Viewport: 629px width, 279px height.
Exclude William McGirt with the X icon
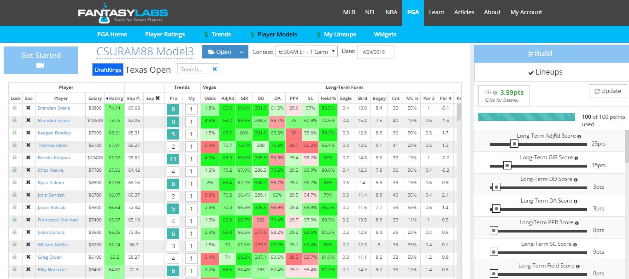coord(28,244)
